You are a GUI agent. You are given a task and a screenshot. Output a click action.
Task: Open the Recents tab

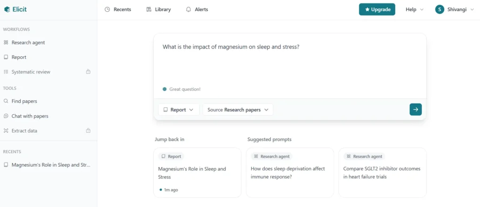[118, 9]
